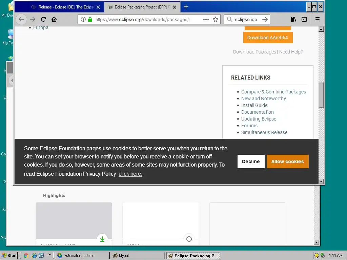Open the Windows Start menu

pos(9,256)
